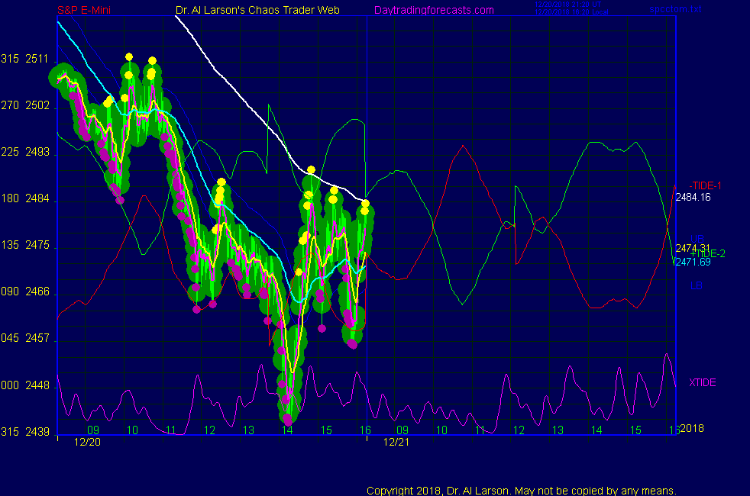Click the 2018 year label at bottom right
This screenshot has height=496, width=750.
coord(693,428)
